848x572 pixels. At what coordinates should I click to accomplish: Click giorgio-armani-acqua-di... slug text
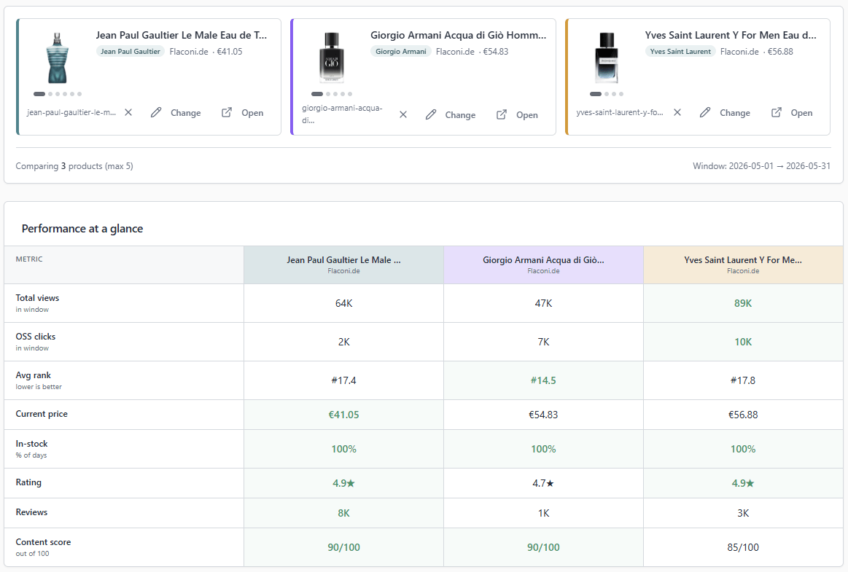tap(343, 114)
